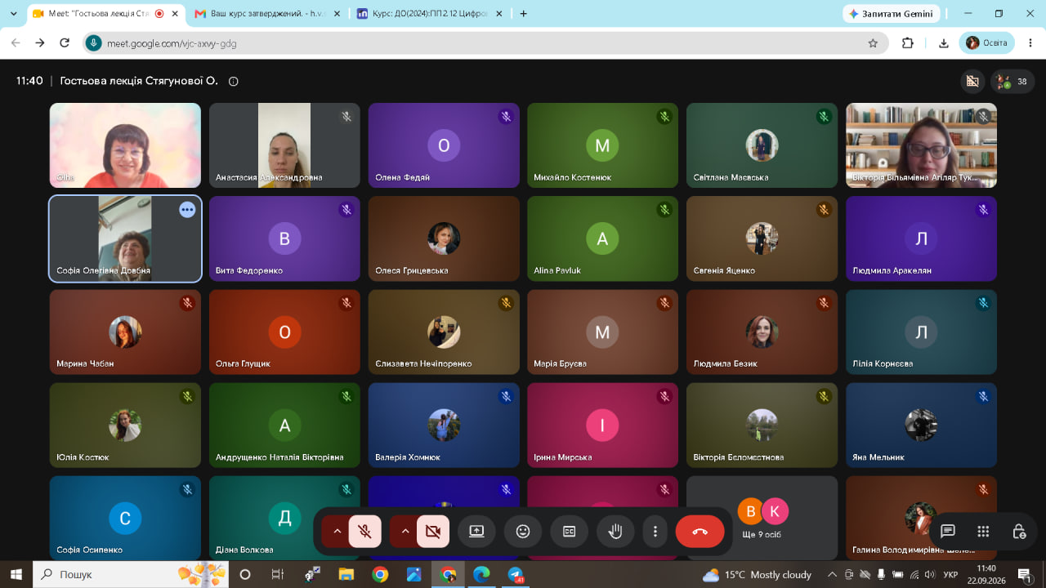The height and width of the screenshot is (588, 1046).
Task: Click the captions-off icon beside participant count
Action: pos(972,82)
